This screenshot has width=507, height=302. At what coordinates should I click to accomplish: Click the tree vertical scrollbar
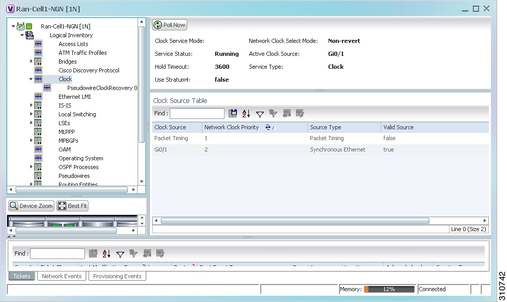[x=142, y=84]
